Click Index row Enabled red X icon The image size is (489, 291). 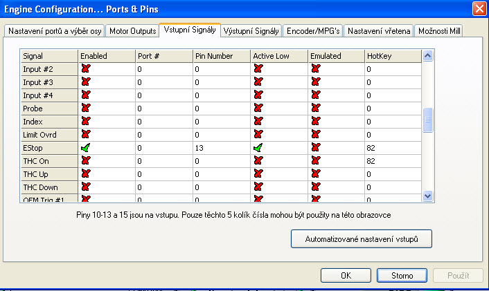point(85,122)
